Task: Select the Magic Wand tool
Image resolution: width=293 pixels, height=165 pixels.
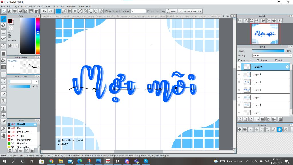Action: pyautogui.click(x=3, y=88)
